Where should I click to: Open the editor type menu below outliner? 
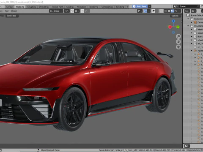[x=187, y=146]
